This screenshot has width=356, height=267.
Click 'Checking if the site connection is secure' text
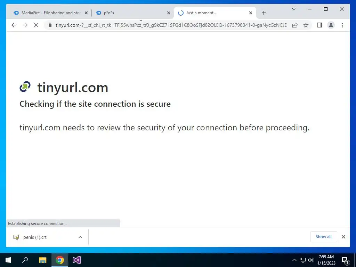pos(95,104)
